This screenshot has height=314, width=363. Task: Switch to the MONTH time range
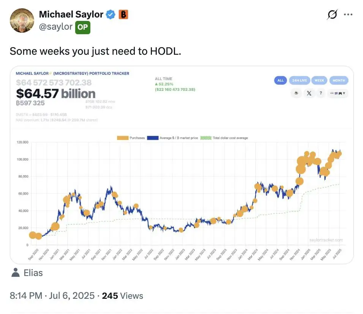coord(339,80)
